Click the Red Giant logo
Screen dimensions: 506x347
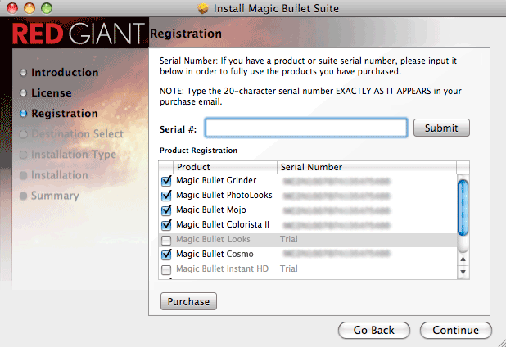pos(79,34)
